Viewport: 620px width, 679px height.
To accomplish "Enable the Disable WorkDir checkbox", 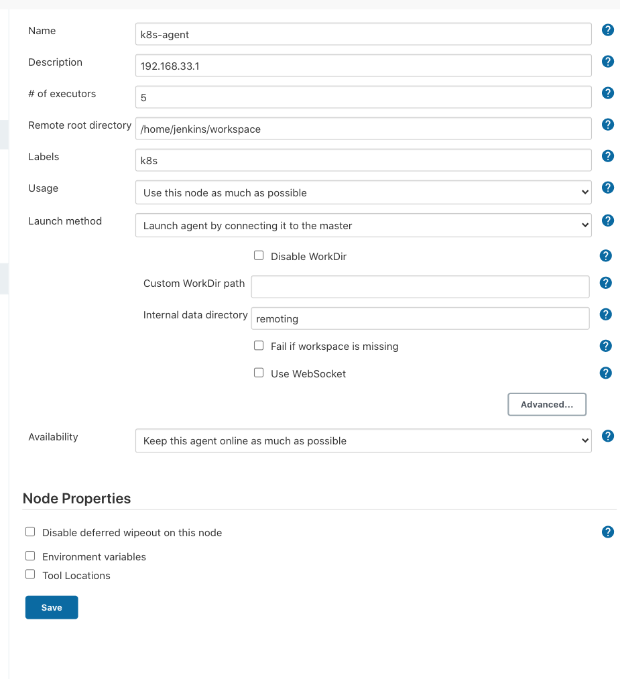I will 259,255.
